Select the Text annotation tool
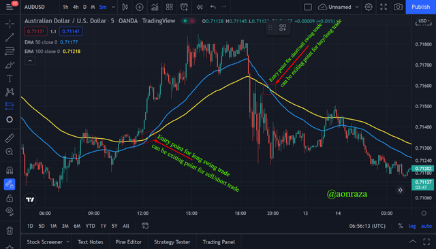436x249 pixels. (10, 78)
